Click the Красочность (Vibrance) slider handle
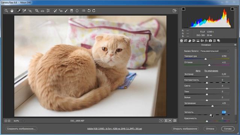Image resolution: width=240 pixels, height=135 pixels. (x=207, y=121)
